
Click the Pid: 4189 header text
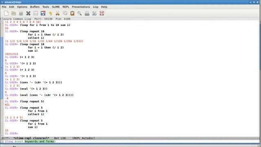[63, 19]
